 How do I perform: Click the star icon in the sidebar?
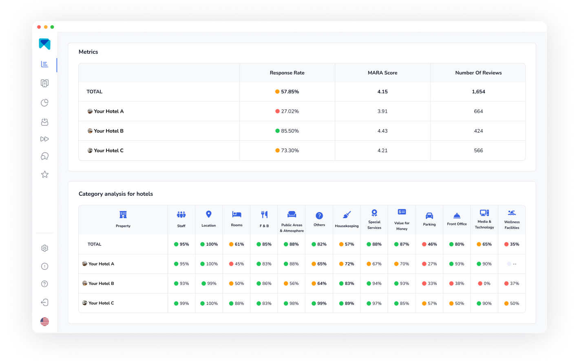[45, 175]
